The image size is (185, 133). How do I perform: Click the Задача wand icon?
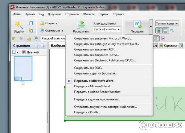point(19,25)
